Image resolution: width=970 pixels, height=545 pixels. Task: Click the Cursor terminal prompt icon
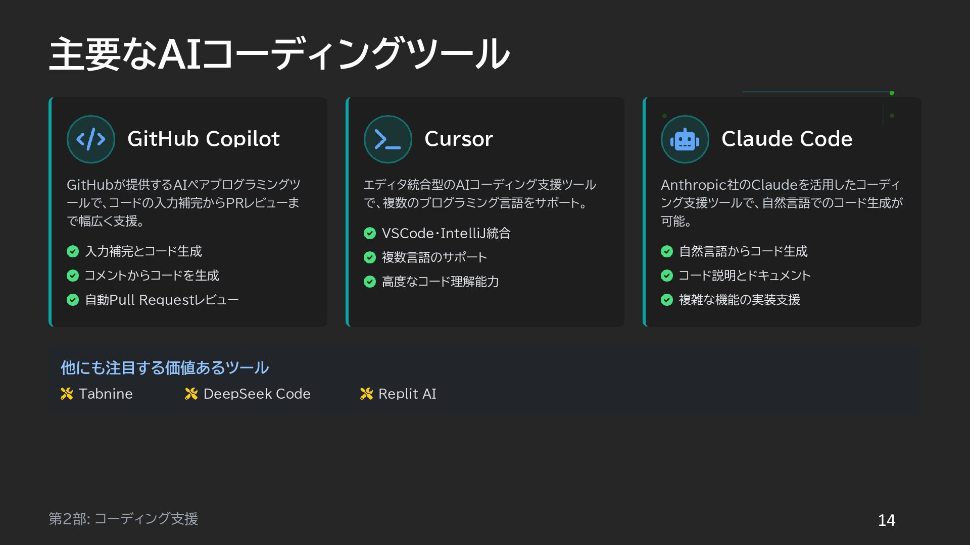[387, 139]
